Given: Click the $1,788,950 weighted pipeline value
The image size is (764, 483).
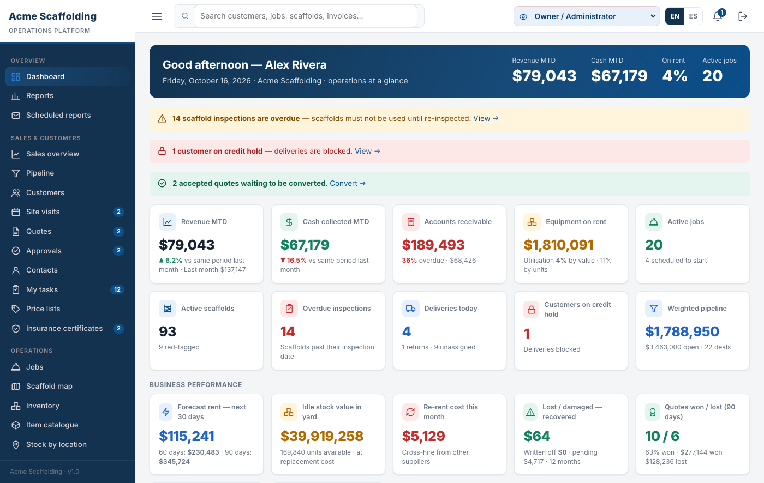Looking at the screenshot, I should coord(682,331).
